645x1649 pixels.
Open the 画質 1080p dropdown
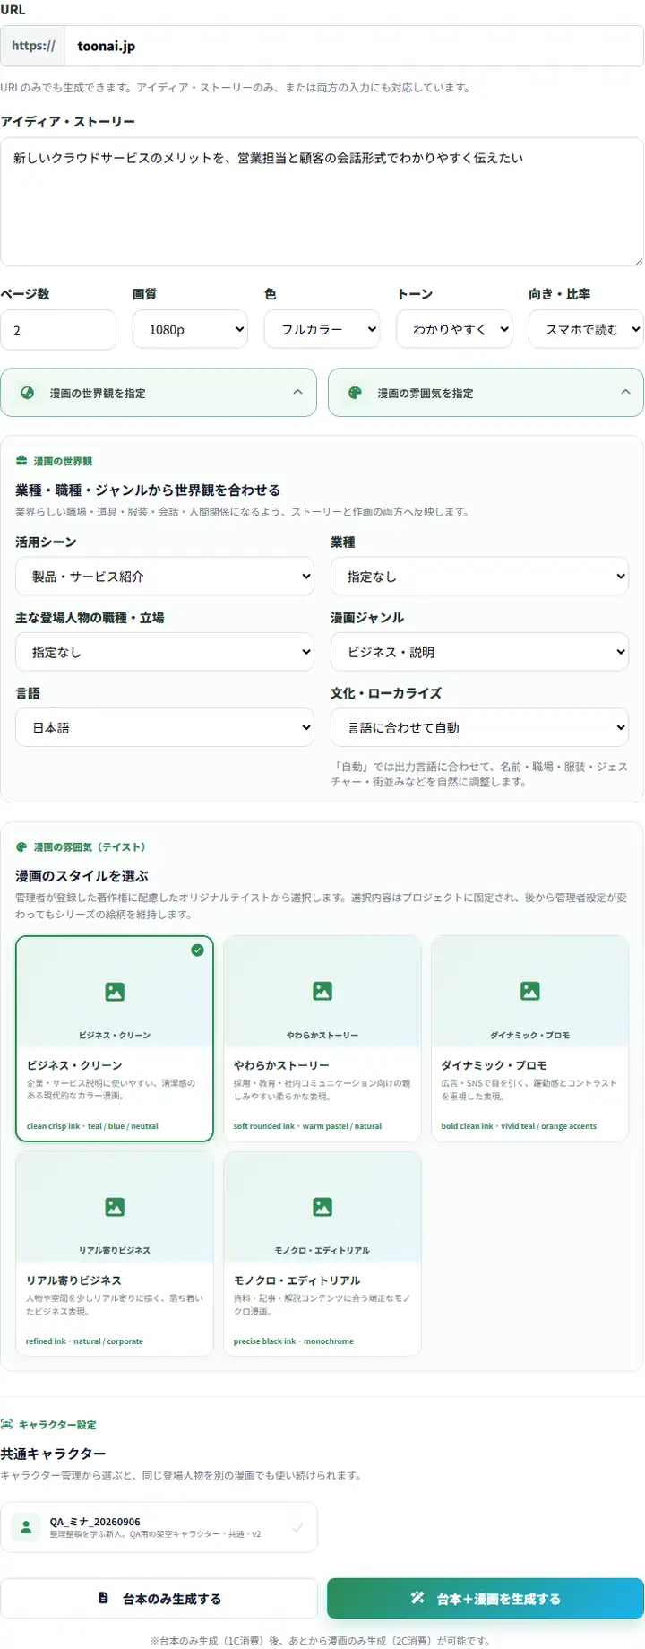[x=190, y=329]
